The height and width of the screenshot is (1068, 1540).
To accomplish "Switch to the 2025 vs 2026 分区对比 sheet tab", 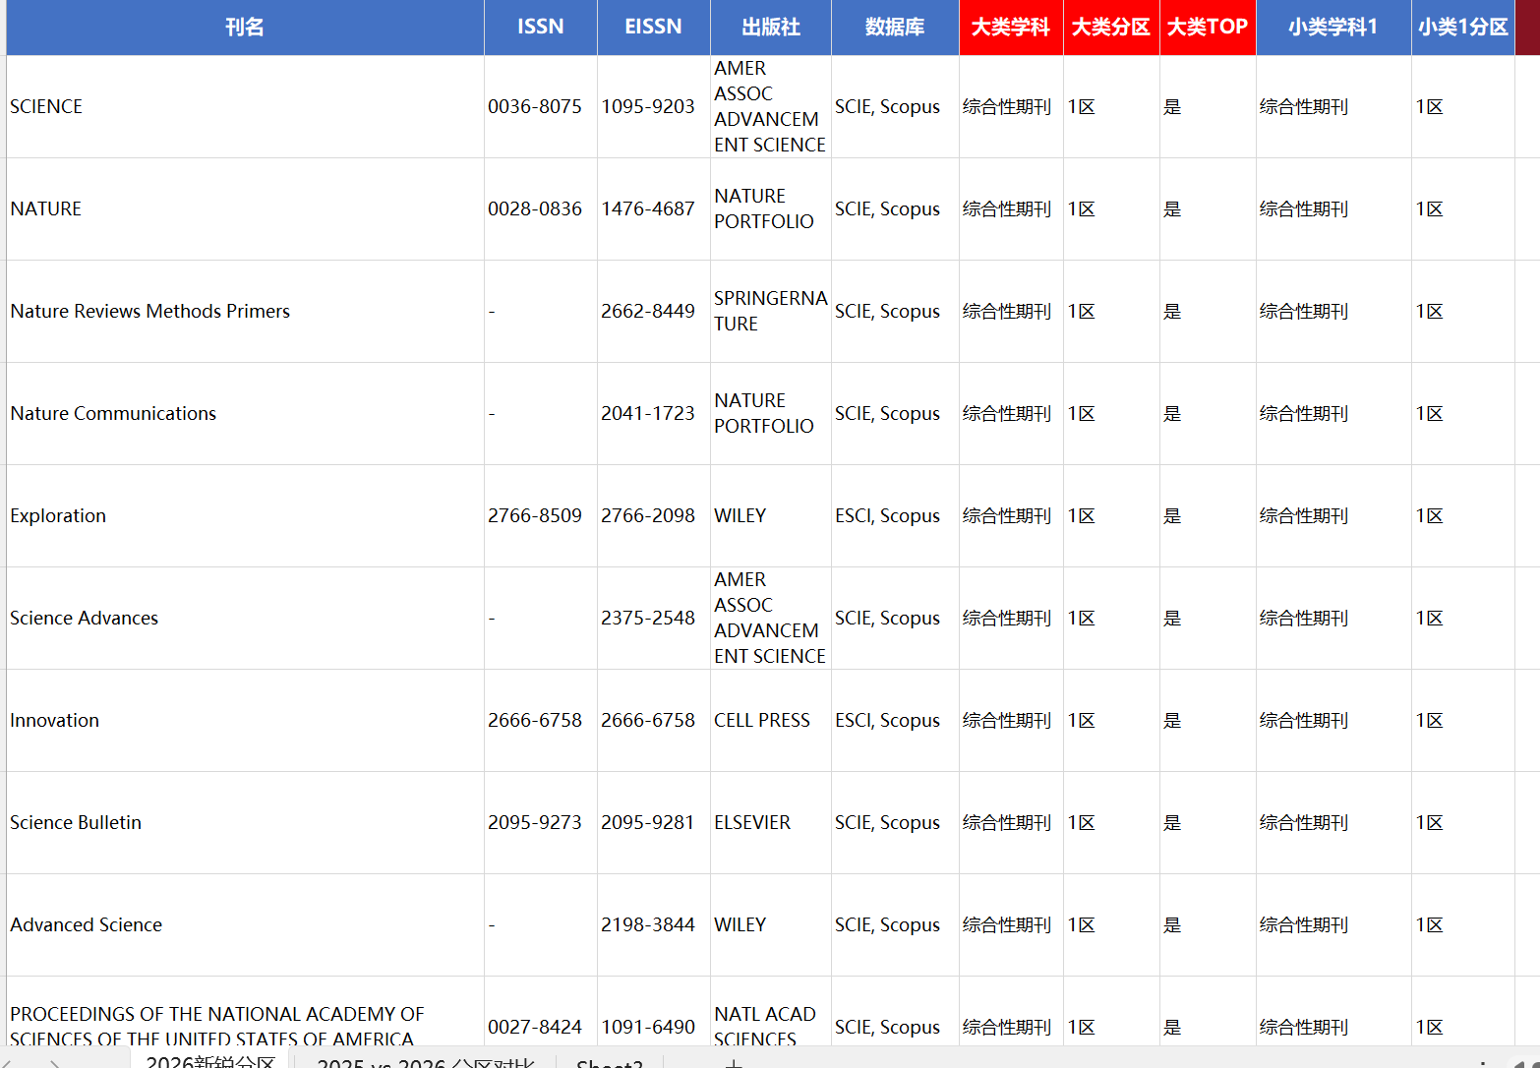I will tap(425, 1060).
